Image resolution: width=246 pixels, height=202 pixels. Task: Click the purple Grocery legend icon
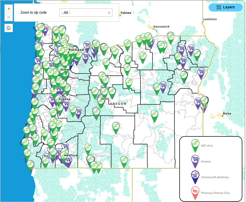pos(195,161)
